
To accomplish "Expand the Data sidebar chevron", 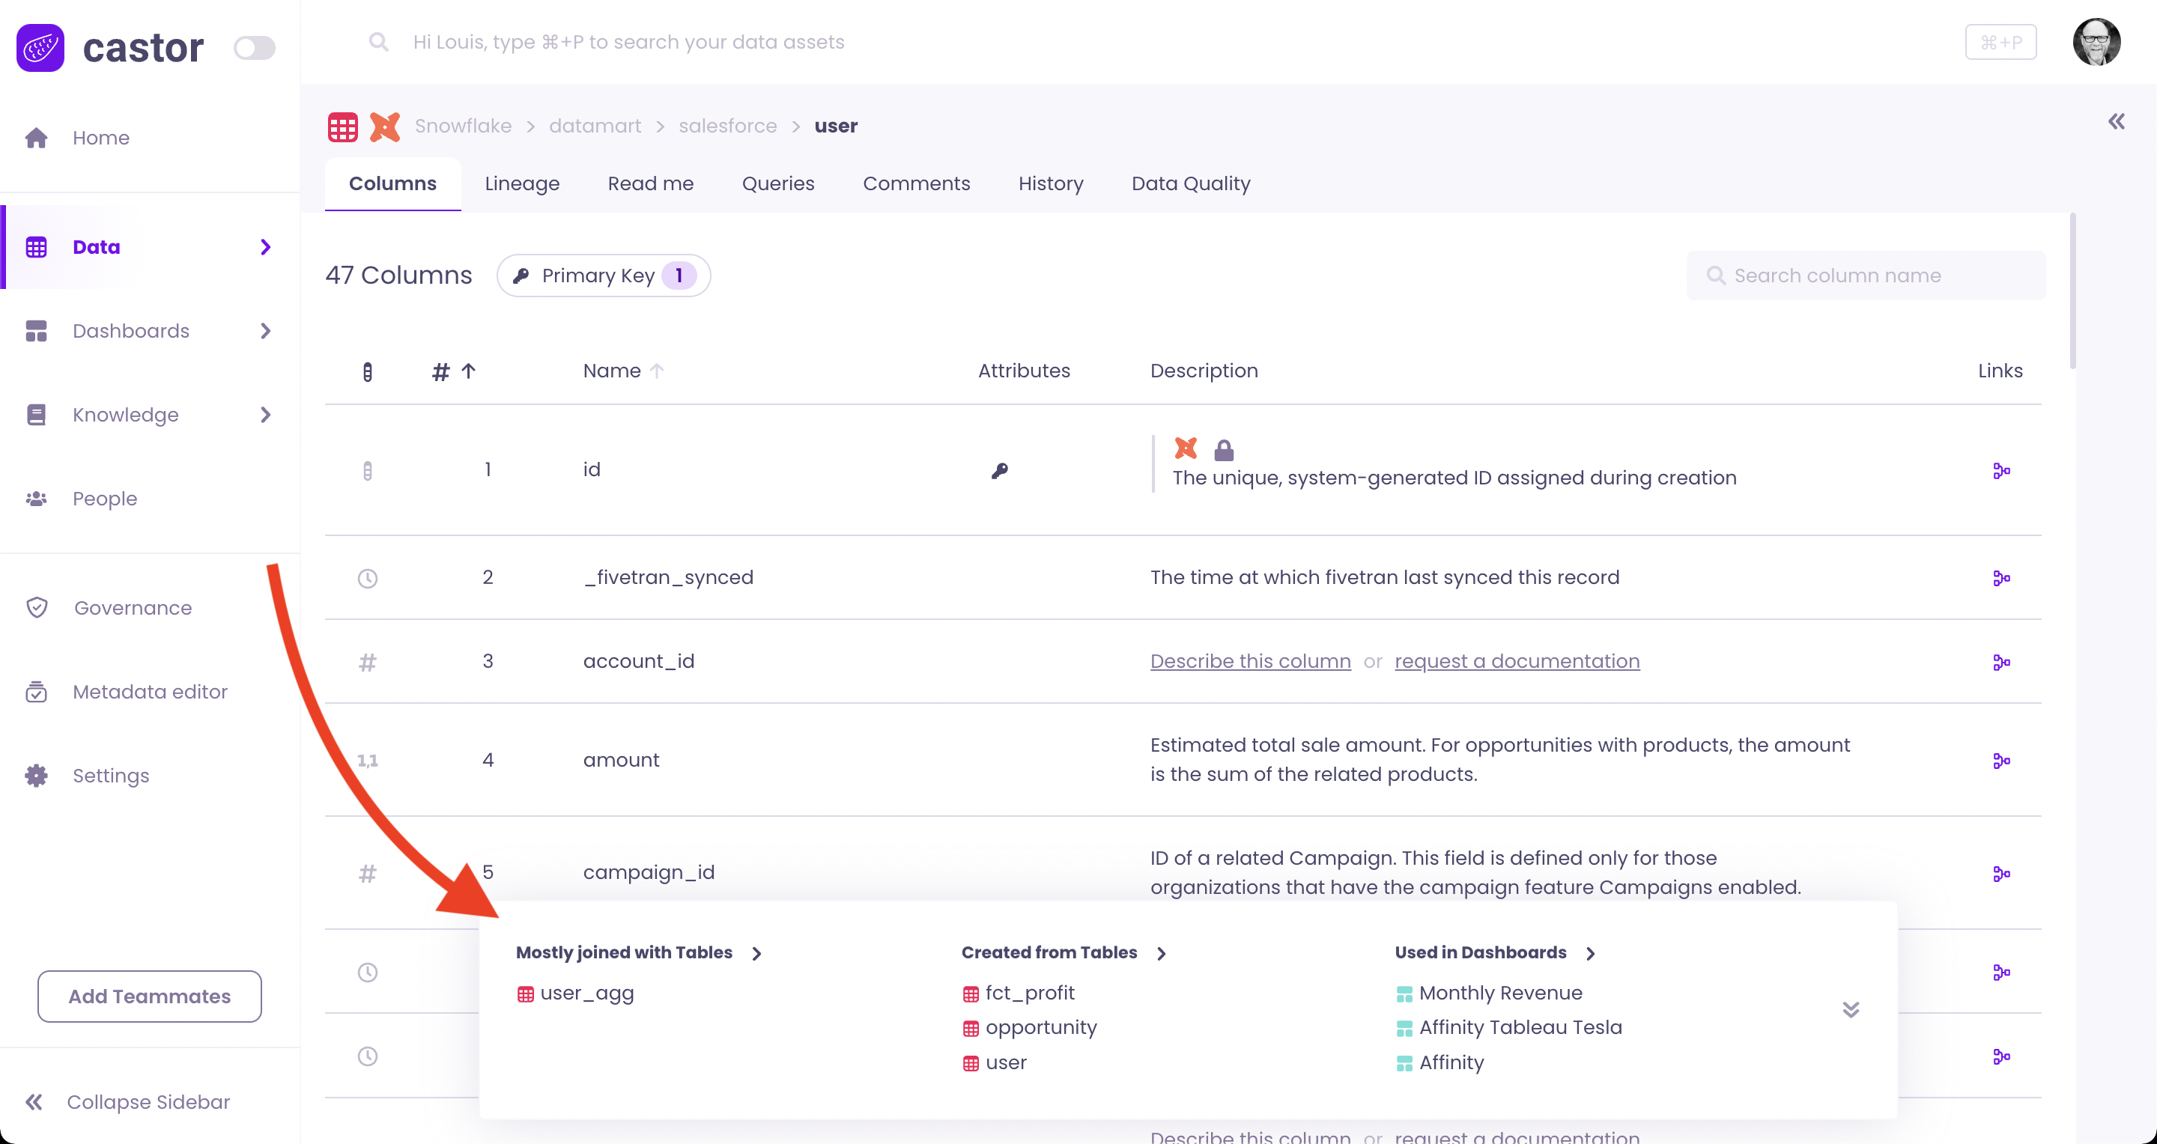I will pyautogui.click(x=265, y=247).
